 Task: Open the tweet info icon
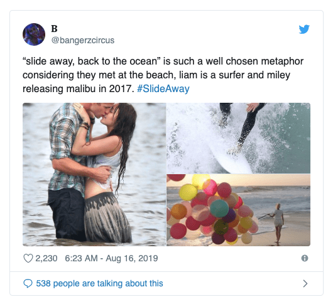[305, 258]
